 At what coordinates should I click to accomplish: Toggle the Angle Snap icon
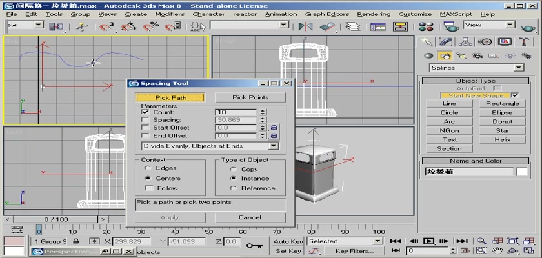tap(128, 26)
